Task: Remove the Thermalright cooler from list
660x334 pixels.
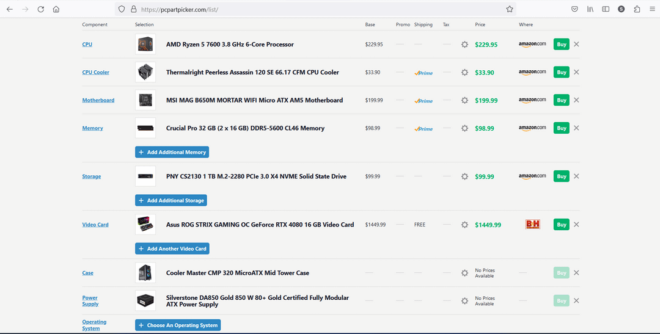Action: pyautogui.click(x=576, y=72)
